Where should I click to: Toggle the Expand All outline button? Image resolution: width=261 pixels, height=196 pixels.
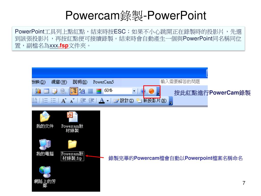coord(74,91)
